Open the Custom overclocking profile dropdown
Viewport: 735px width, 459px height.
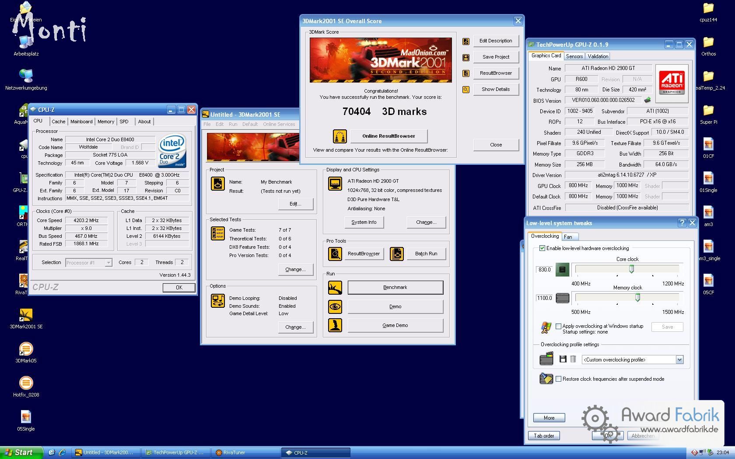679,360
